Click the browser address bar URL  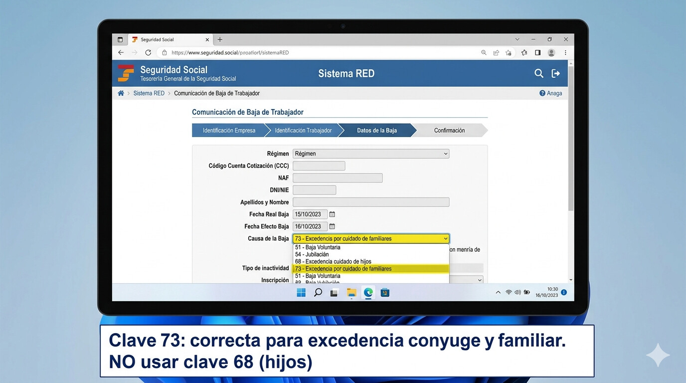(230, 52)
